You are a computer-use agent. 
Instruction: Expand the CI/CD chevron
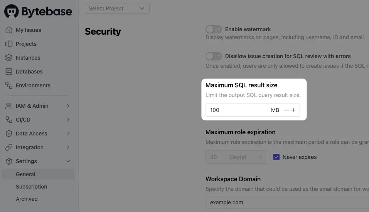coord(68,120)
